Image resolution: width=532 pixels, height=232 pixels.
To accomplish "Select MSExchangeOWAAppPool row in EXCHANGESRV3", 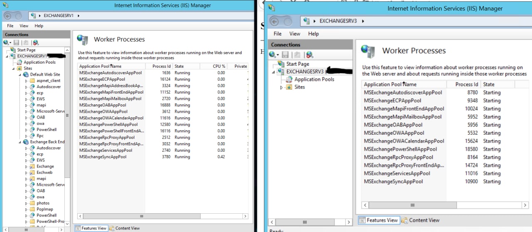I will (445, 133).
